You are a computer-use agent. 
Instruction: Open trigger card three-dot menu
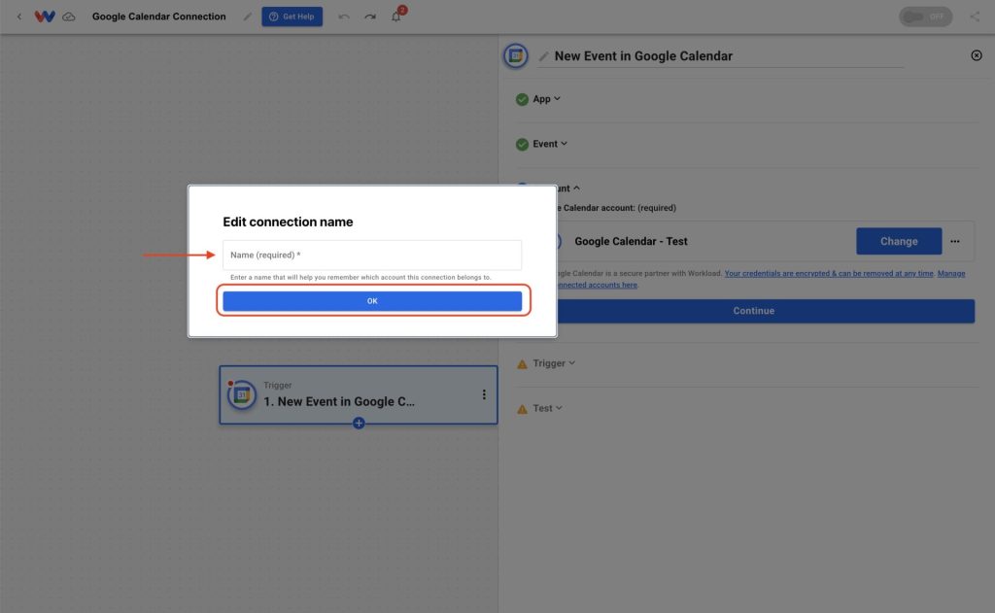[484, 394]
